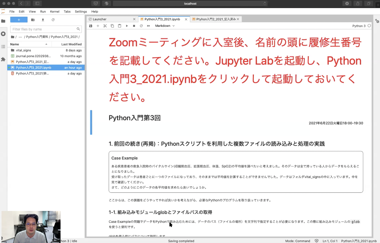This screenshot has height=243, width=380.
Task: Click the kernel status circle indicator
Action: [x=369, y=26]
